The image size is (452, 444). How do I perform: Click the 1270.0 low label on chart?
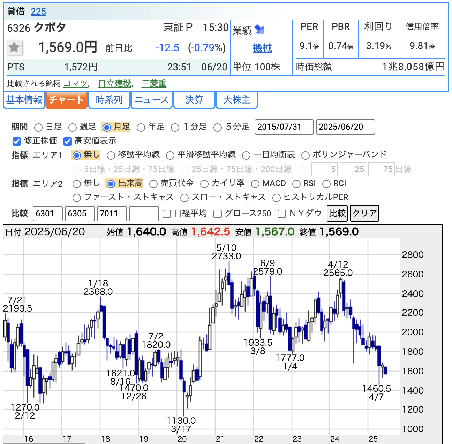(x=25, y=407)
